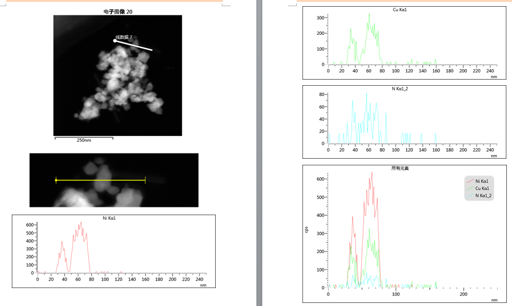Click the Cu Kα1 chart title

tap(400, 10)
